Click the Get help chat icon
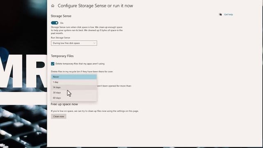Viewport: 263px width, 148px height. 220,14
